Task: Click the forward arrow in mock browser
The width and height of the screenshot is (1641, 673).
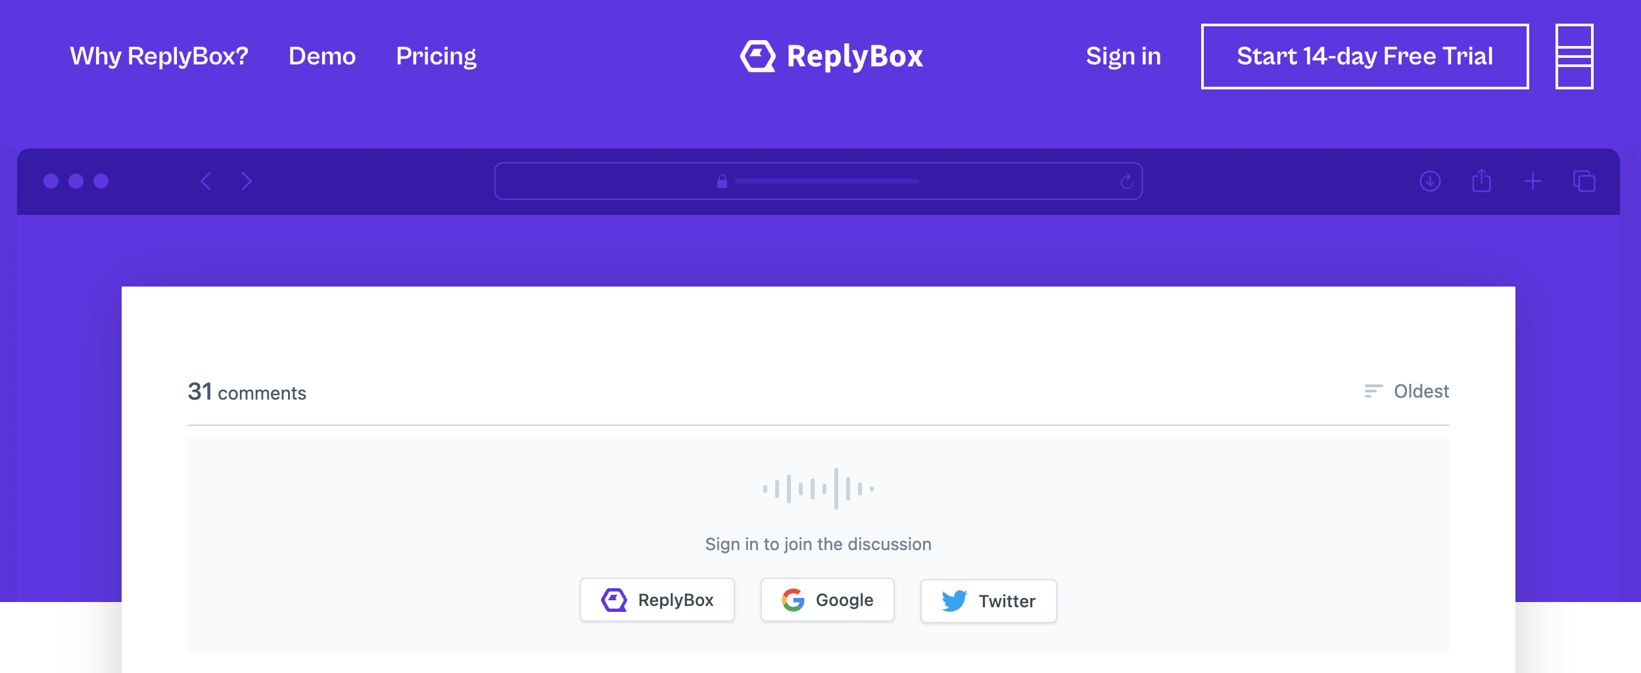Action: (247, 181)
